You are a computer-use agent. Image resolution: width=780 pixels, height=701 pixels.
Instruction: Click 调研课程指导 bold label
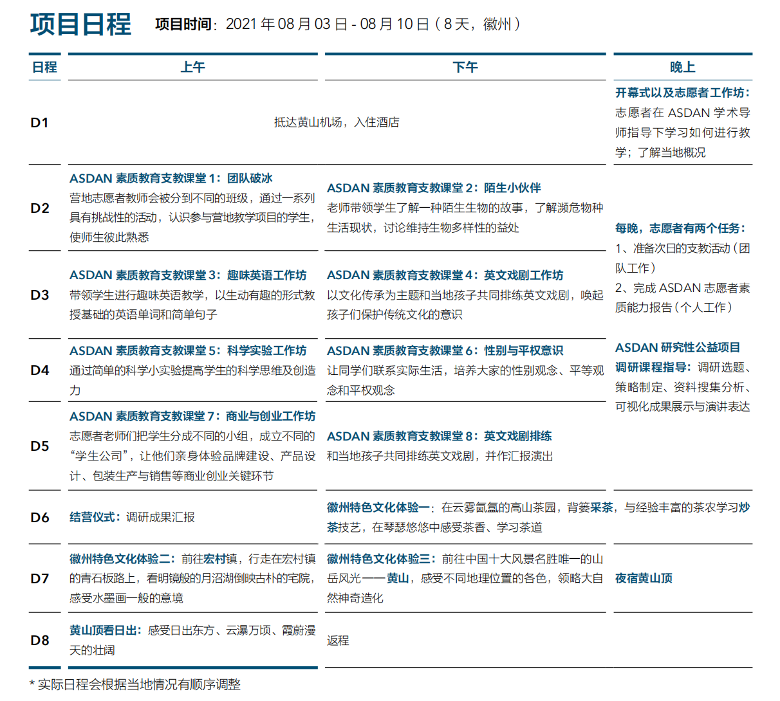coord(653,367)
